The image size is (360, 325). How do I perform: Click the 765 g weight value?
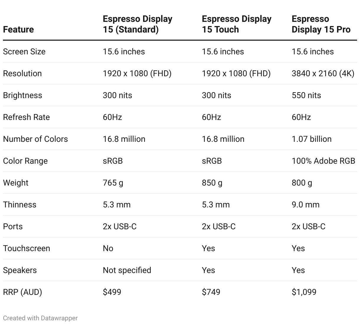click(113, 183)
